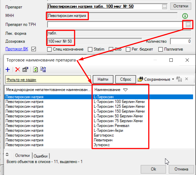Click the grey X clear filter icon
The height and width of the screenshot is (175, 196).
click(x=186, y=79)
